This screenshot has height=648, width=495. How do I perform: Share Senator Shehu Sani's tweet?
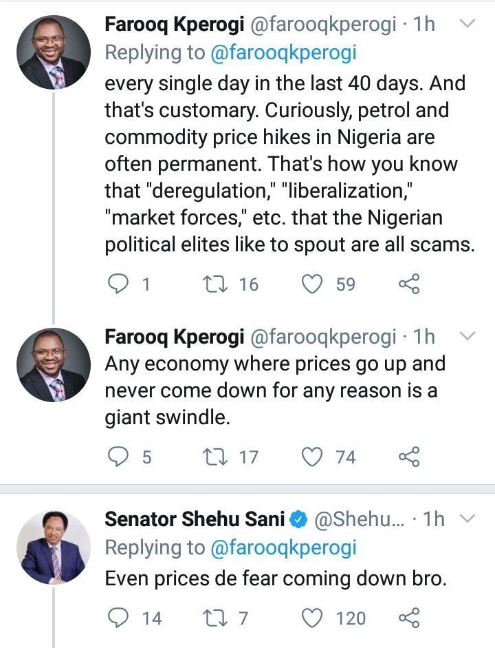tap(409, 618)
